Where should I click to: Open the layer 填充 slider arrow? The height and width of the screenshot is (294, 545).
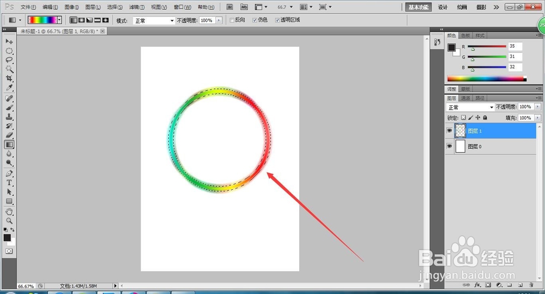coord(538,118)
